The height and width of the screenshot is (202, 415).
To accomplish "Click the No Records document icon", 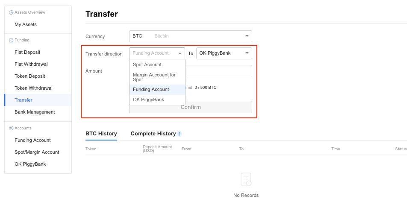I will (246, 179).
